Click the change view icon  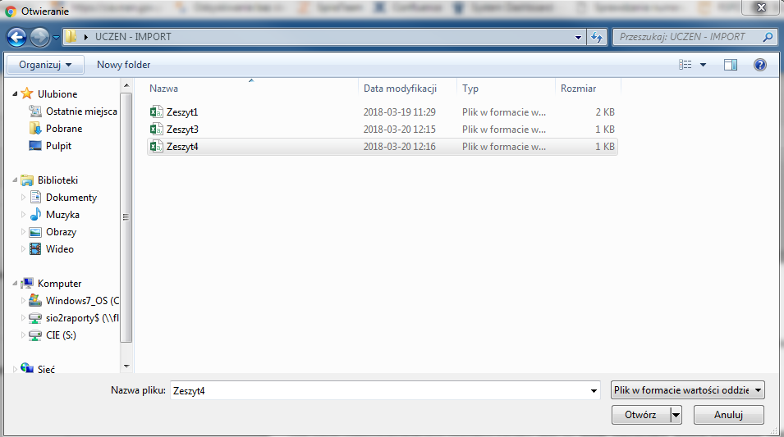685,65
